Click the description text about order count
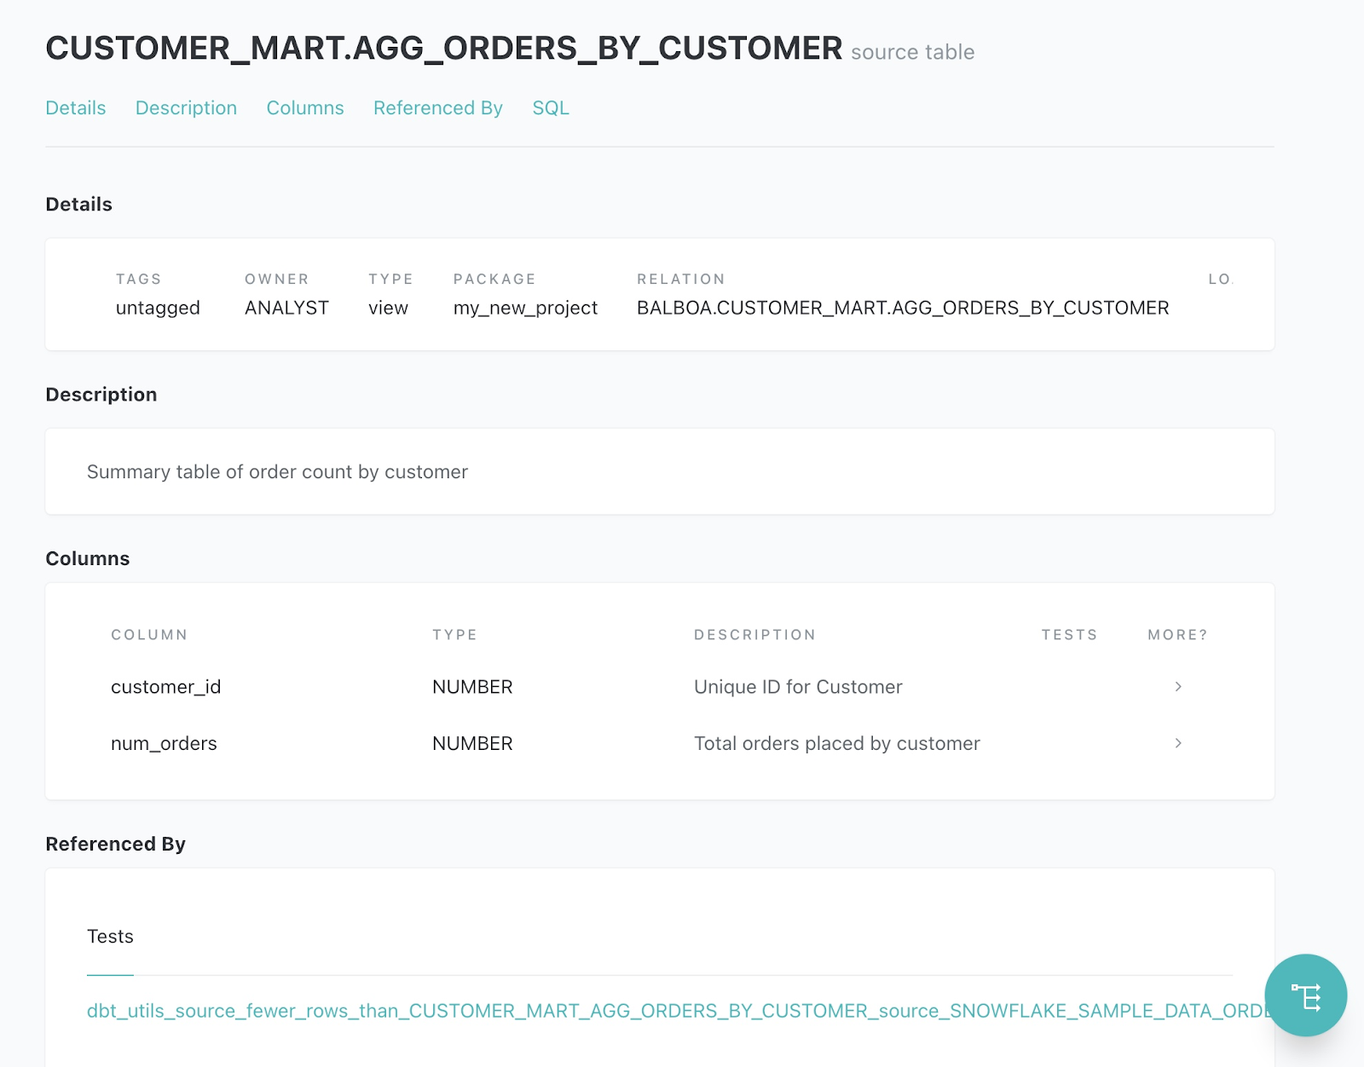This screenshot has width=1364, height=1067. (277, 472)
